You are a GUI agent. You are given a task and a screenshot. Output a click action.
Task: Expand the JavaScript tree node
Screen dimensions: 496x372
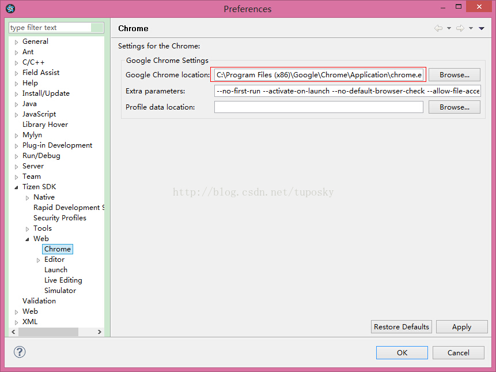coord(17,115)
